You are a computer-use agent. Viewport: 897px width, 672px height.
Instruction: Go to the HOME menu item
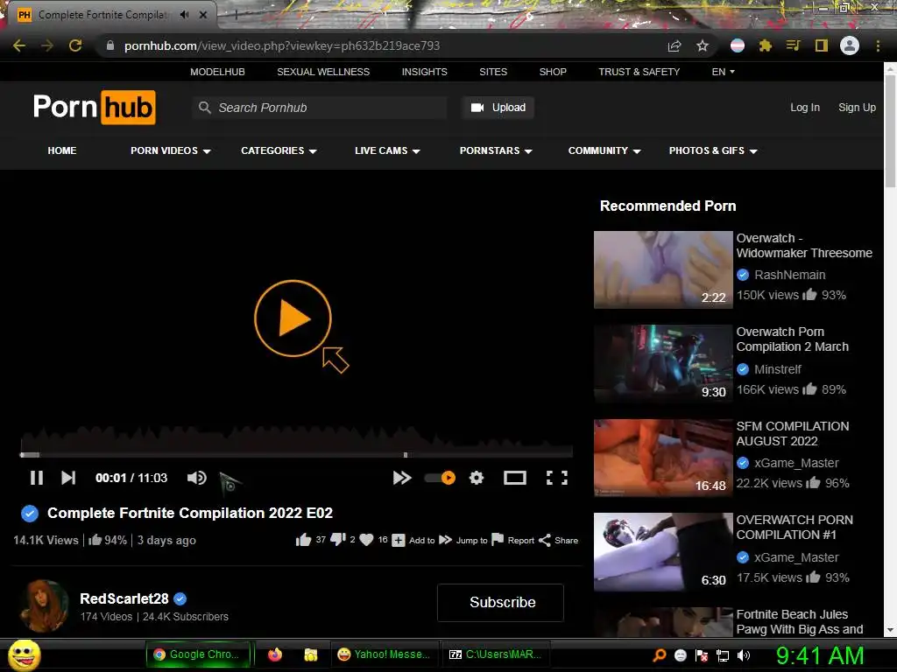click(x=62, y=150)
